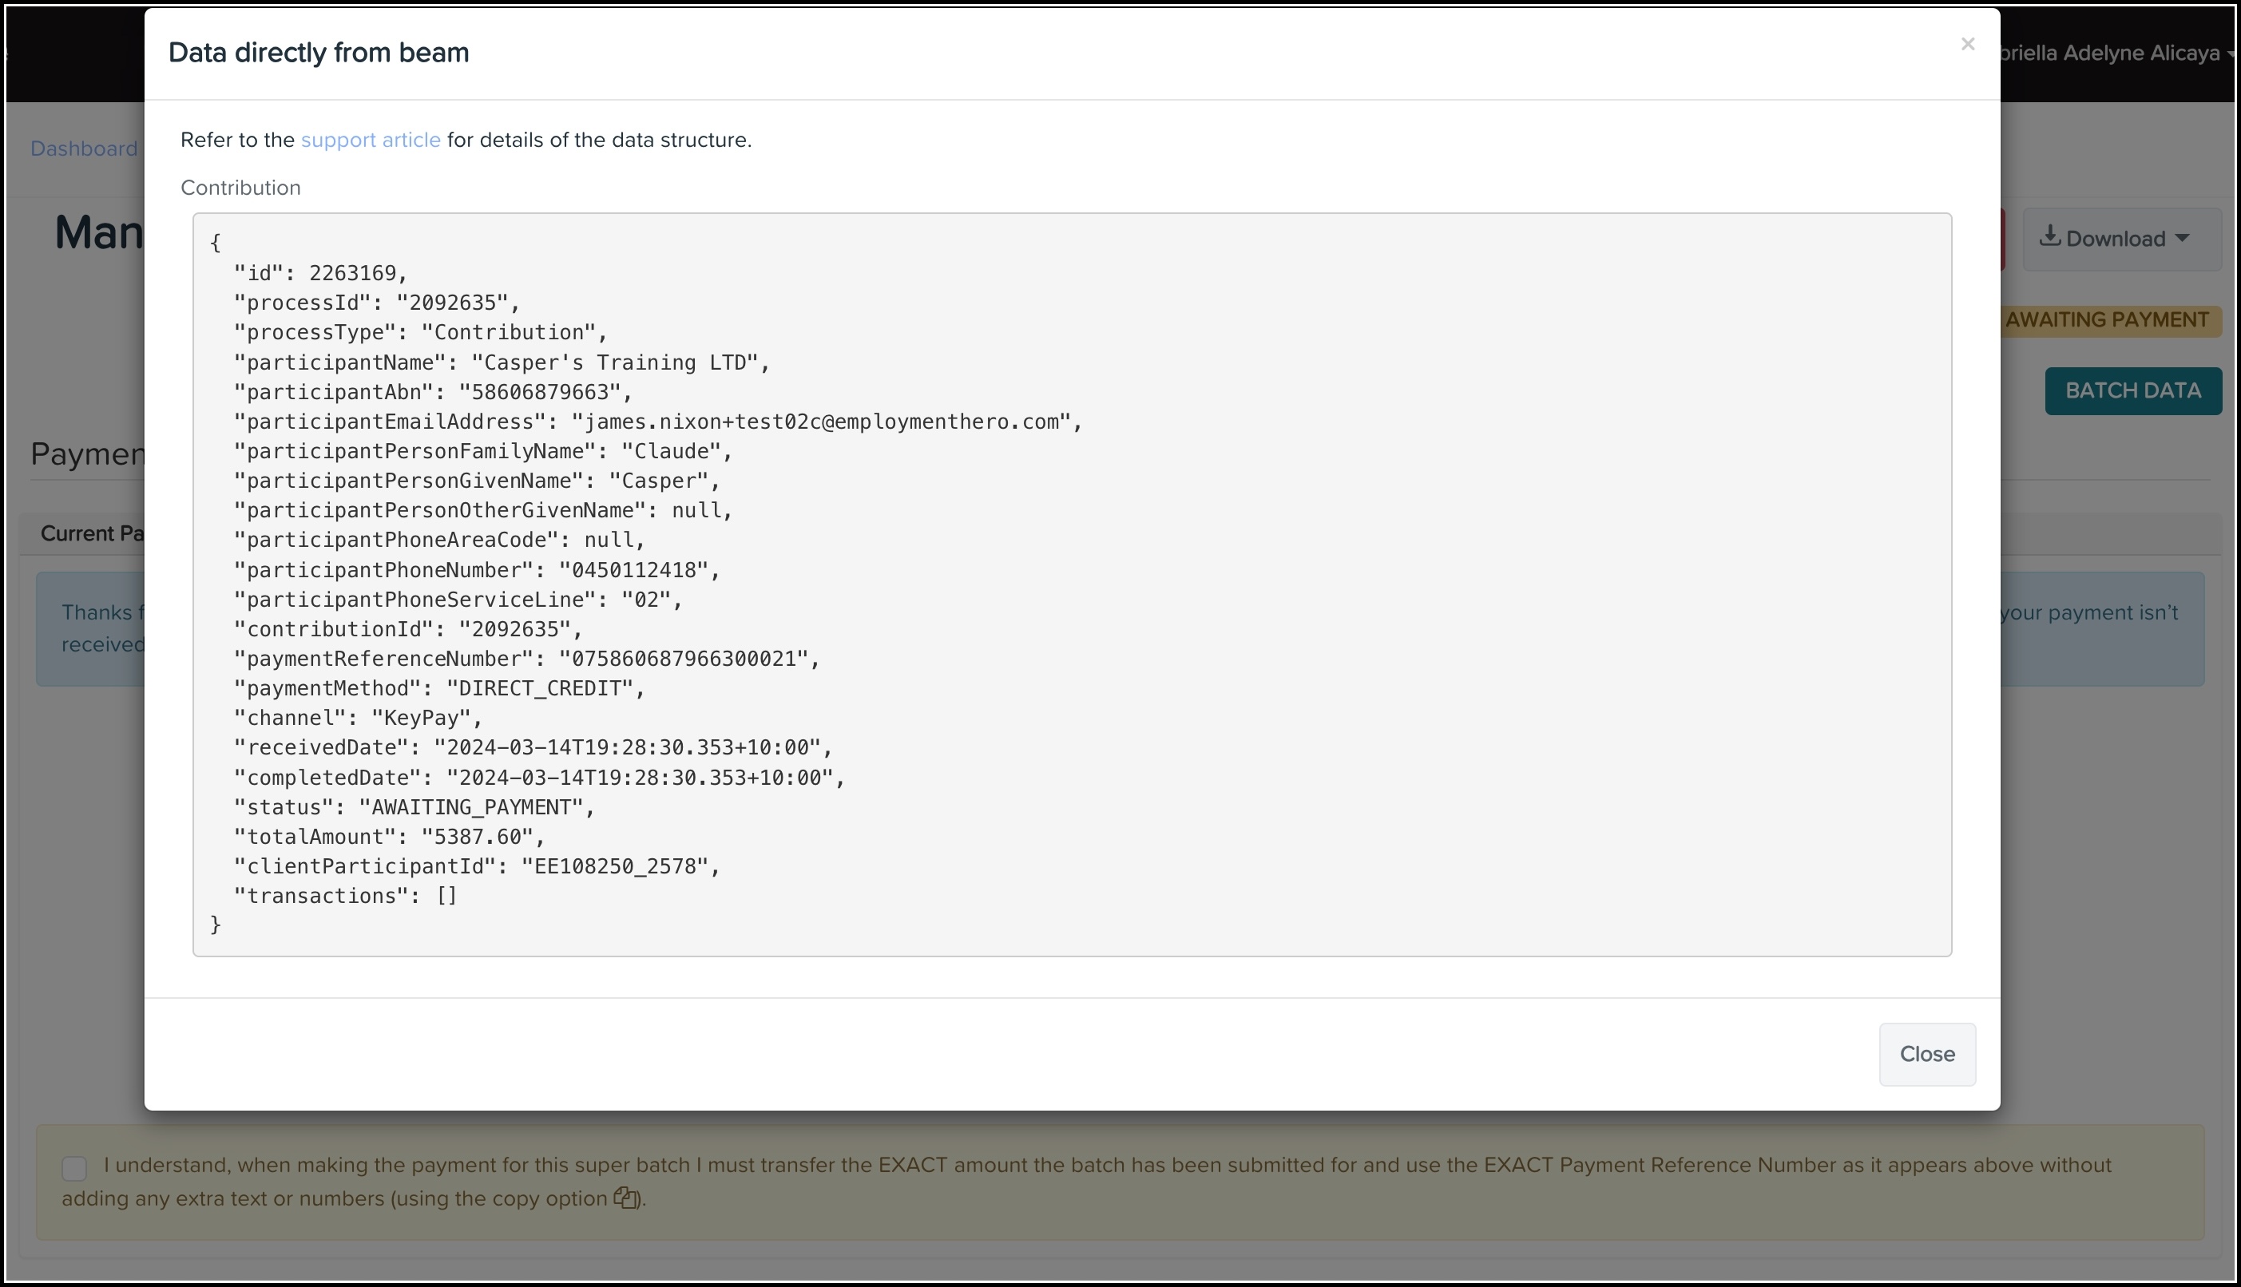2241x1287 pixels.
Task: Select the Current Payment tab header
Action: pyautogui.click(x=93, y=534)
